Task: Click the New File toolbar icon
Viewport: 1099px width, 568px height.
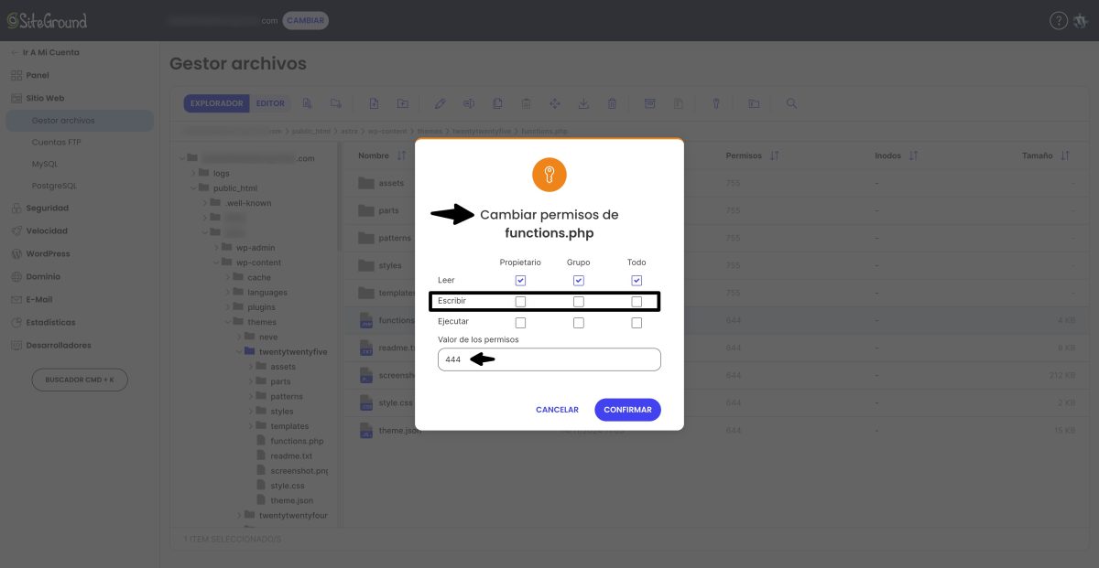Action: click(x=308, y=103)
